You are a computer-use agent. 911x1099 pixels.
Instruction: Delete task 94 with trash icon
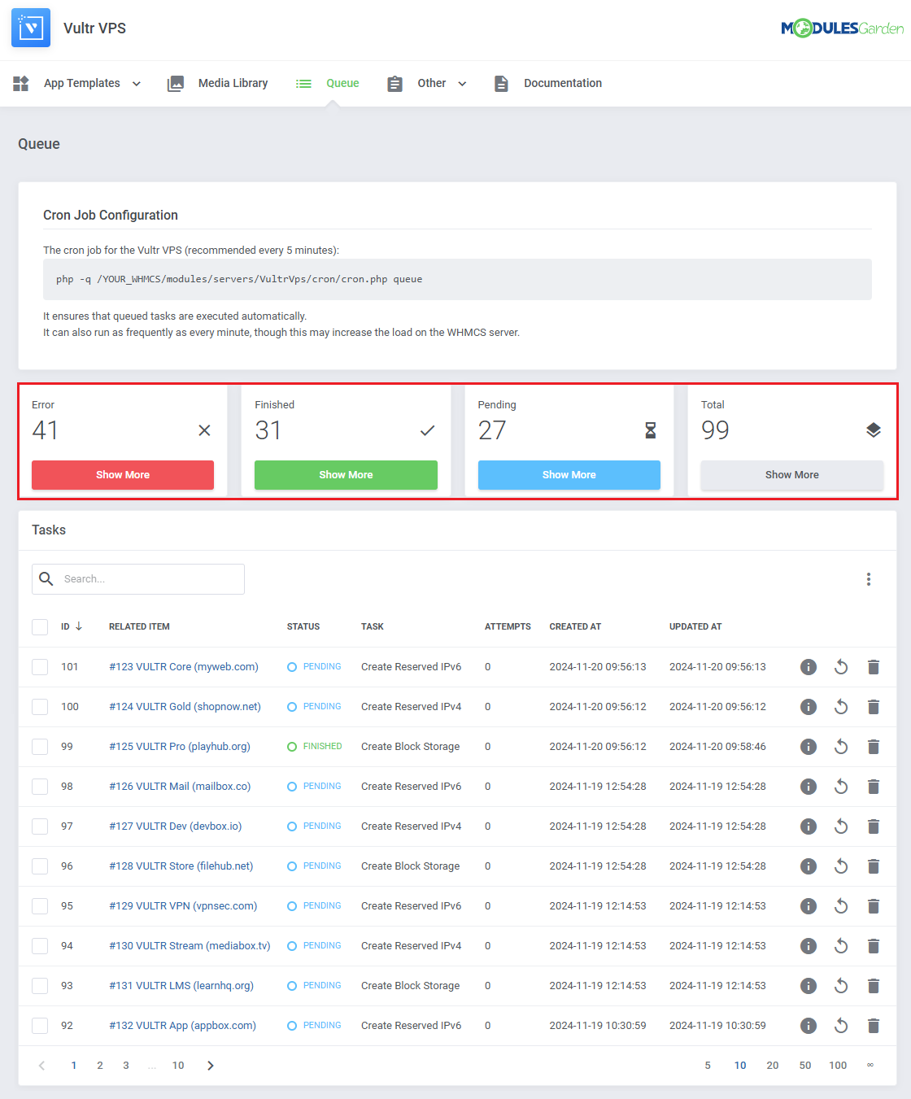click(874, 946)
